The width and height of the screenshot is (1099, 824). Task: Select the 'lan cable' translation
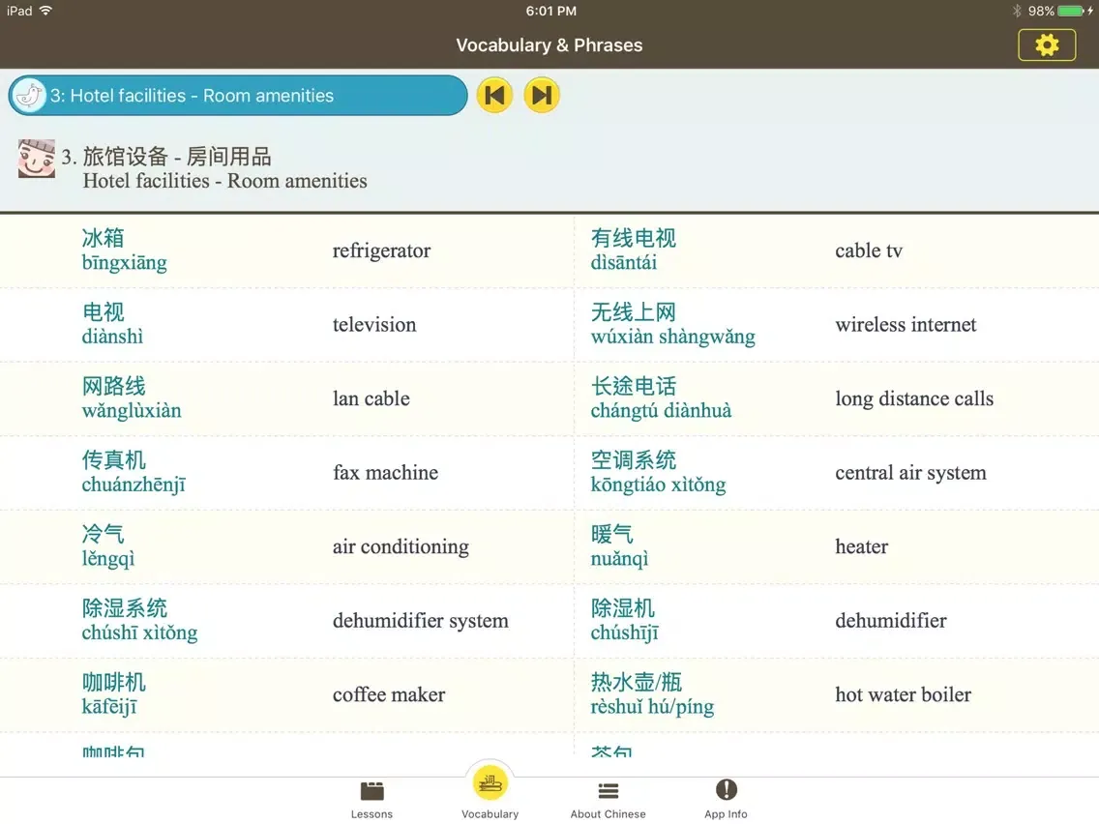click(x=371, y=398)
